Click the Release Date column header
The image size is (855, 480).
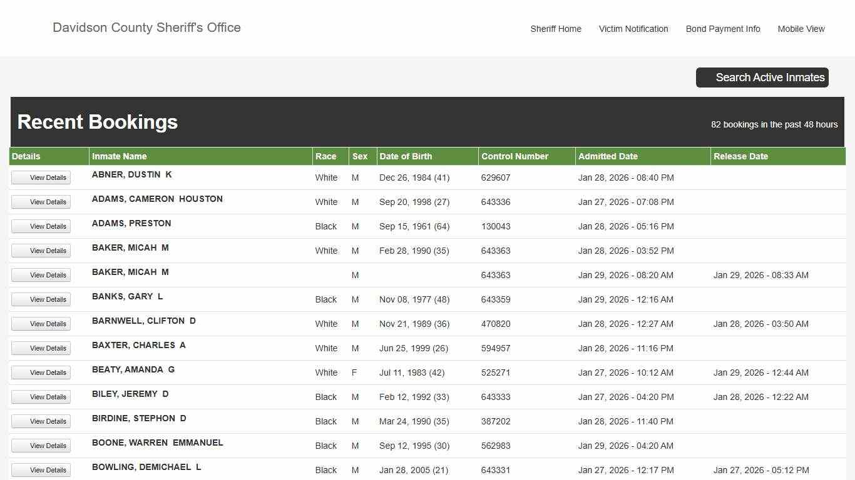[740, 156]
